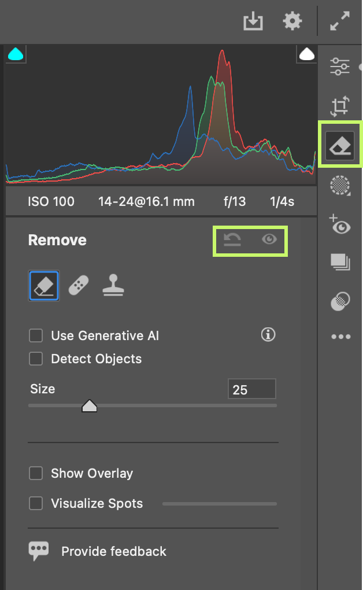Viewport: 363px width, 590px height.
Task: Enable Detect Objects checkbox
Action: pos(36,359)
